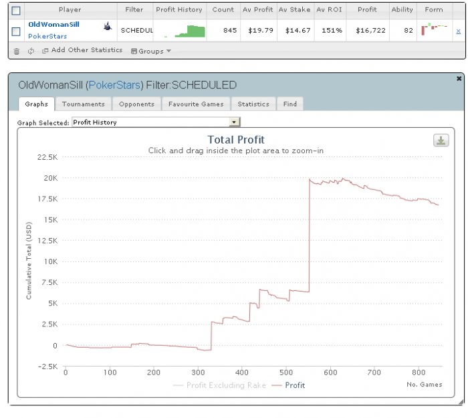Image resolution: width=468 pixels, height=418 pixels.
Task: Sort by the Av Profit column header
Action: [257, 10]
